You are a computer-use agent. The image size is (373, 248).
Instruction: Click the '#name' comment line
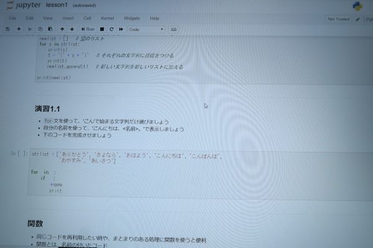pos(56,184)
